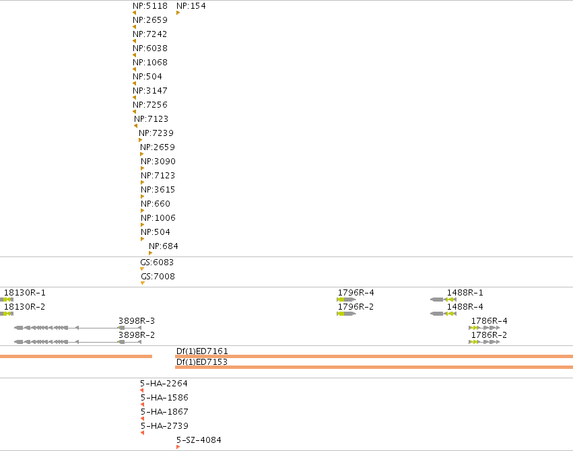Click the insertion marker below NP:1068
The width and height of the screenshot is (573, 451).
tap(134, 69)
